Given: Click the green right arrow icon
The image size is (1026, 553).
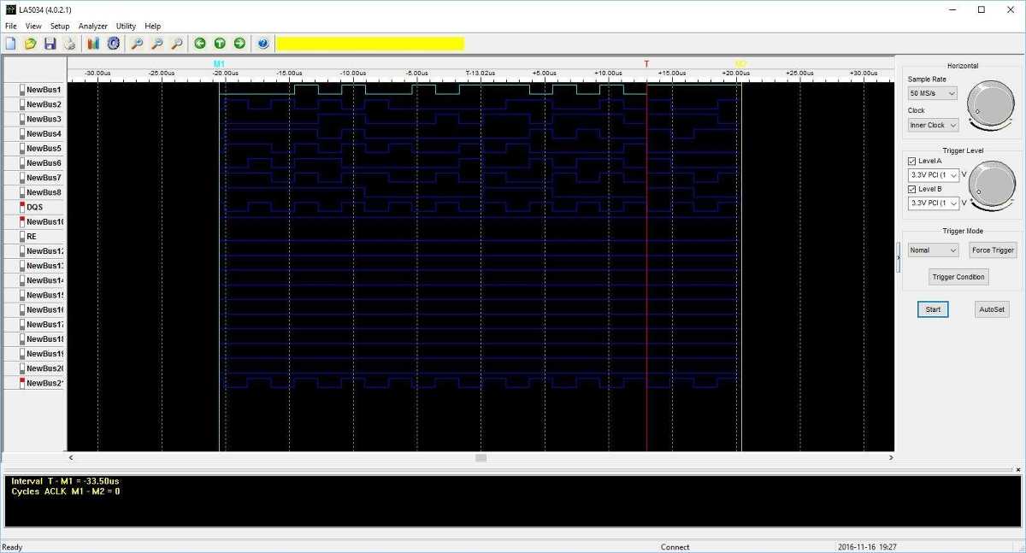Looking at the screenshot, I should click(x=239, y=44).
